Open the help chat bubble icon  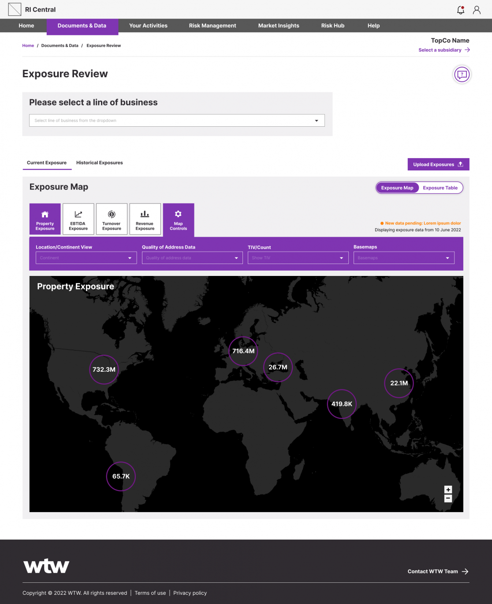462,74
